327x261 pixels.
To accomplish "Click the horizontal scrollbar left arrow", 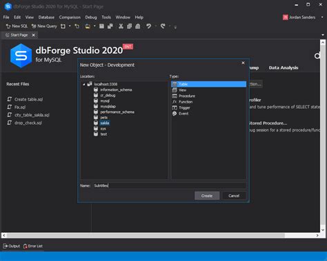I will (x=4, y=236).
